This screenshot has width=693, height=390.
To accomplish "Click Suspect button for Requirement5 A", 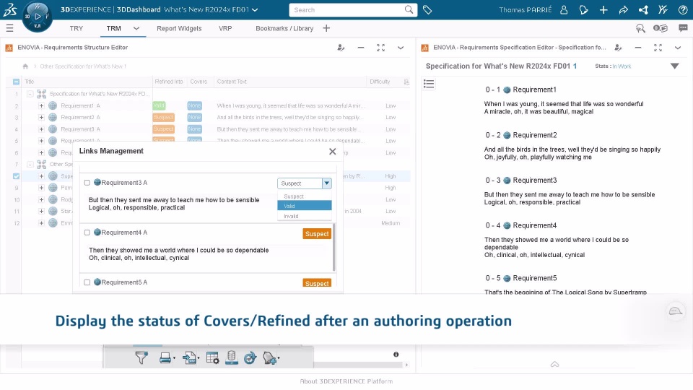I will pyautogui.click(x=317, y=283).
